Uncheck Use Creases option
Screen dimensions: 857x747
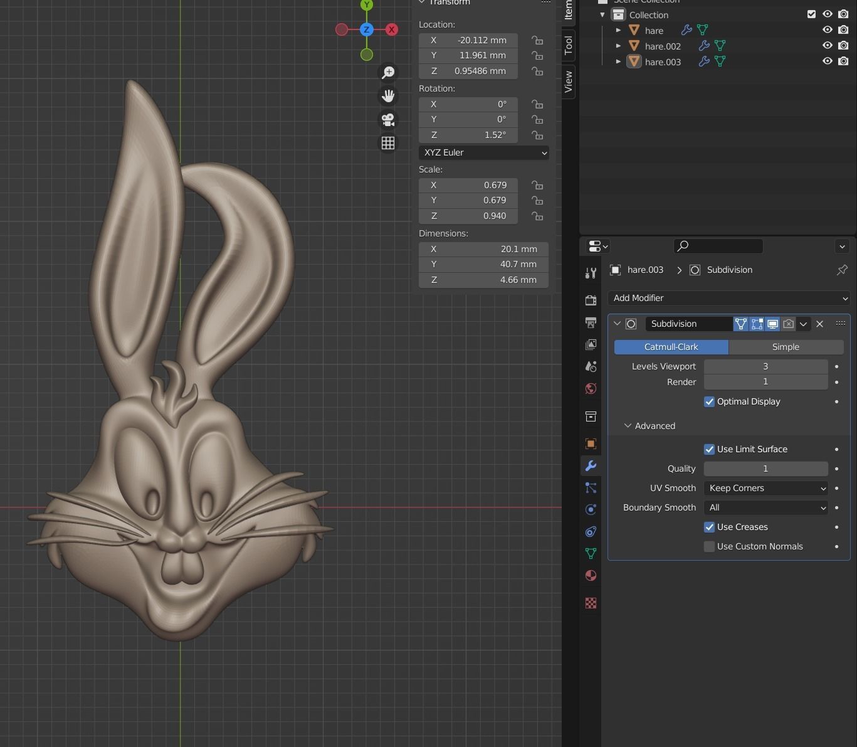tap(709, 527)
